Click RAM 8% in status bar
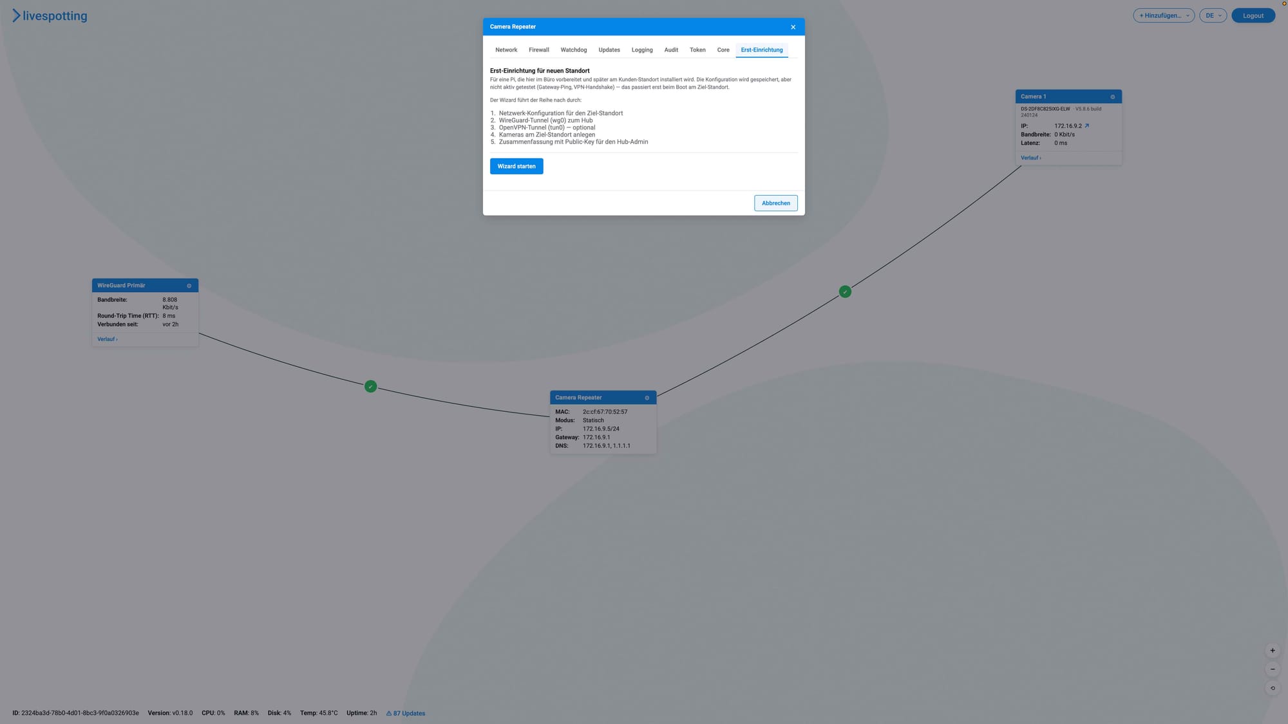 [246, 713]
